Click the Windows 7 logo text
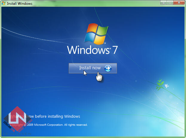This screenshot has width=186, height=138. point(93,50)
